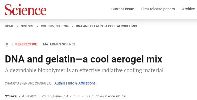Click Vol 385, Issue 6704 citation text
Image resolution: width=197 pixels, height=100 pixels.
coord(55,96)
